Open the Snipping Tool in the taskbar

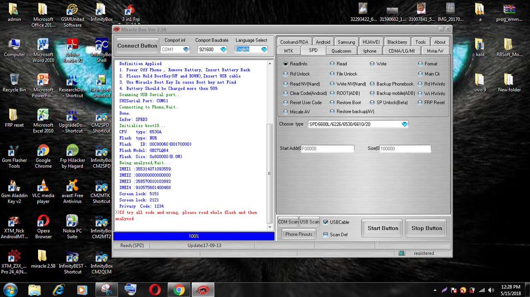pyautogui.click(x=106, y=290)
